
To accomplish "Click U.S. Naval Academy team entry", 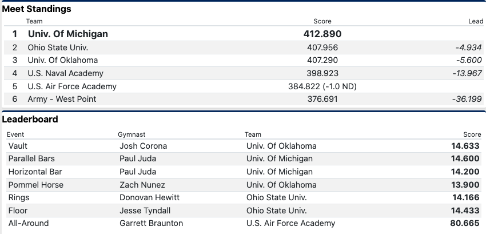I will tap(66, 73).
